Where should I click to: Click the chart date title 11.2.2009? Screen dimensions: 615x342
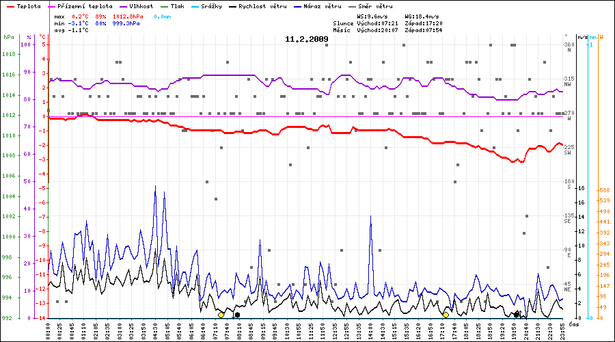[307, 39]
